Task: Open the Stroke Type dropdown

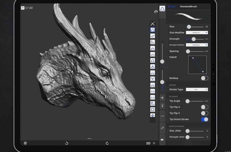Action: coord(197,90)
